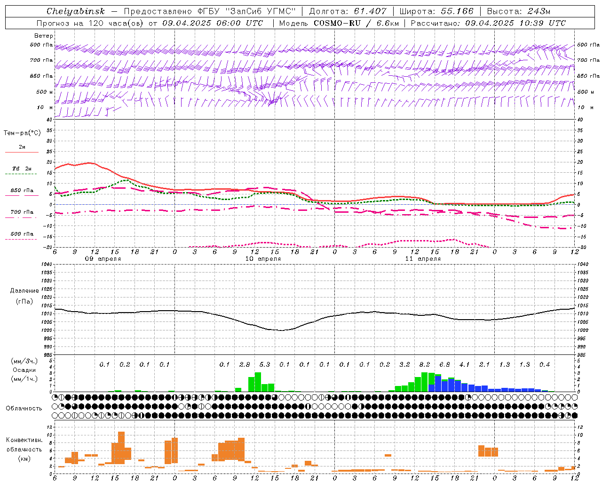Click the 'Широта: 55.166' value
This screenshot has height=482, width=602.
(x=436, y=11)
